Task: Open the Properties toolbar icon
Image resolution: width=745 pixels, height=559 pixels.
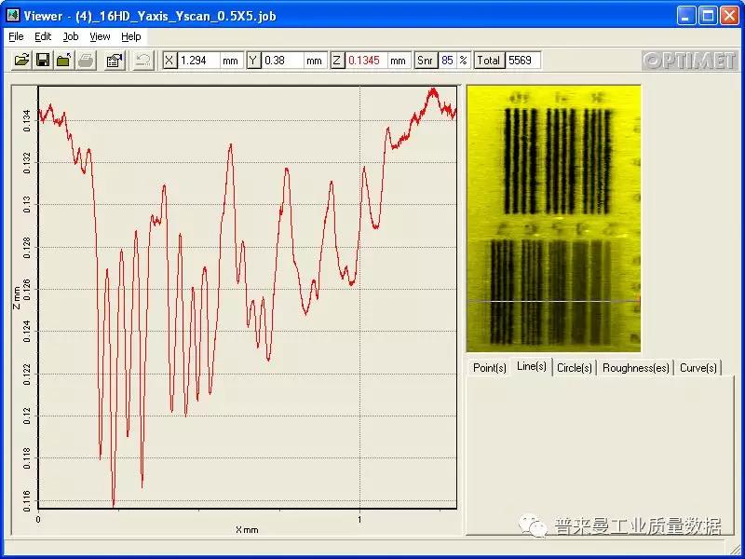Action: point(115,61)
